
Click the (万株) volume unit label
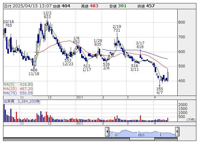click(x=191, y=119)
